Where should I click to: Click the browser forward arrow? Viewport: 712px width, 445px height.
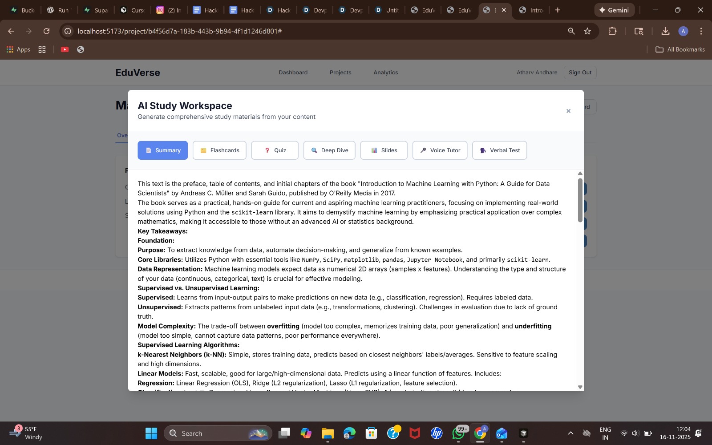[x=28, y=31]
